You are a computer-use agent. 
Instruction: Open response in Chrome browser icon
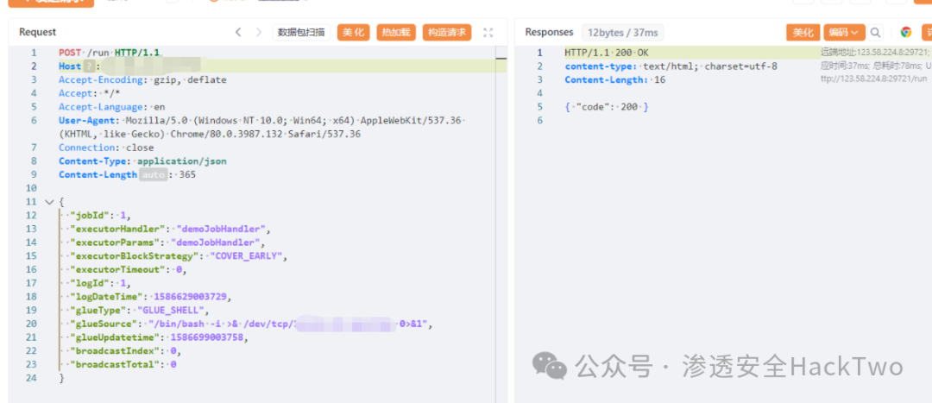point(906,32)
